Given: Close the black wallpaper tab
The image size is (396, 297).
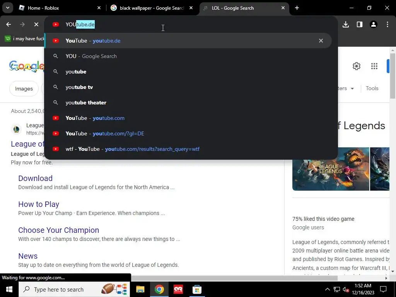Looking at the screenshot, I should coord(191,8).
